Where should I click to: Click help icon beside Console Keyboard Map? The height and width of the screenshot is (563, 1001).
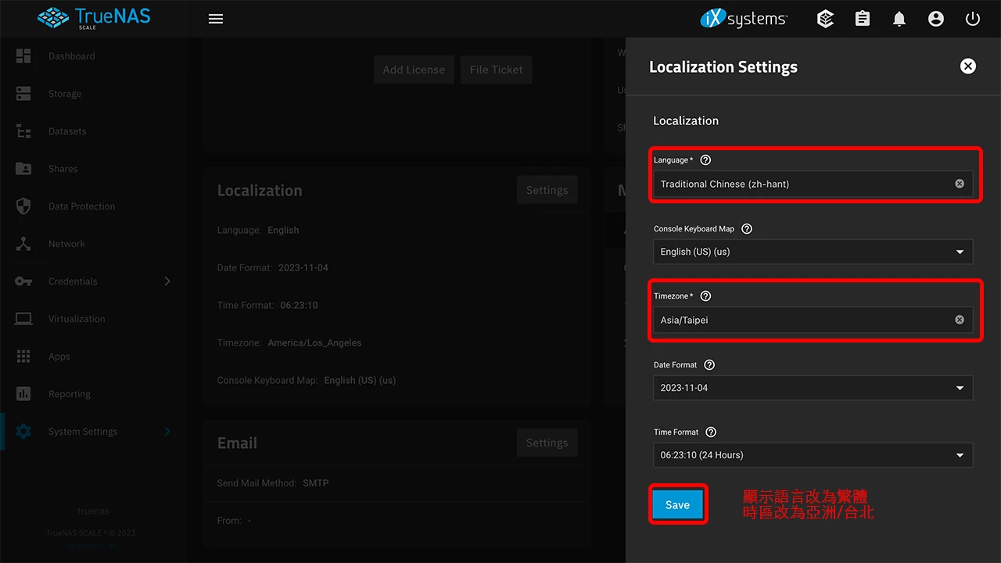(x=747, y=229)
